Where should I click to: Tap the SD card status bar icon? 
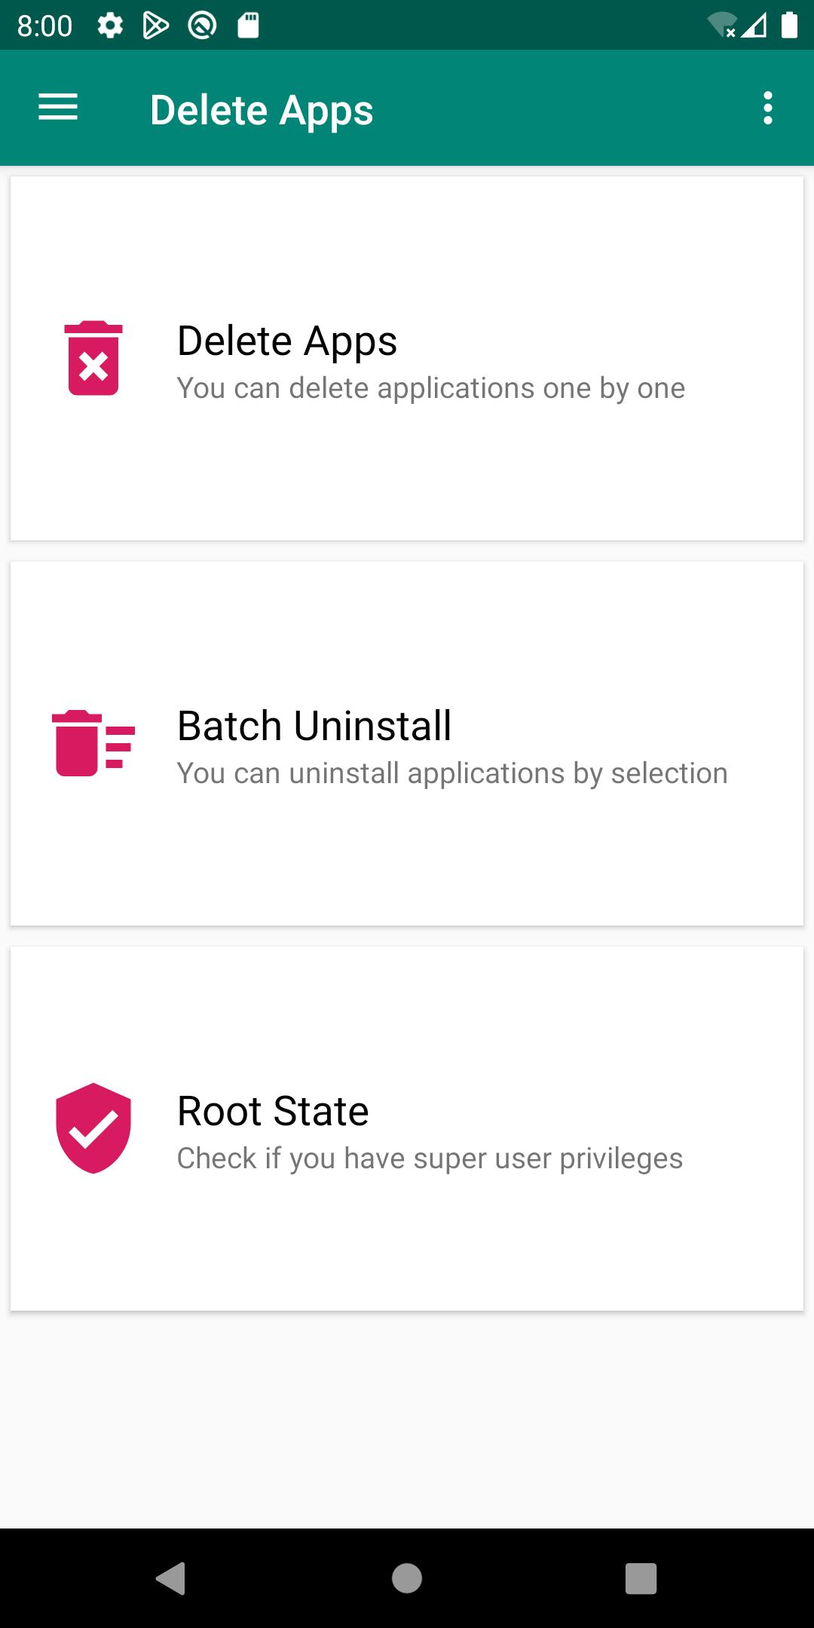[249, 26]
